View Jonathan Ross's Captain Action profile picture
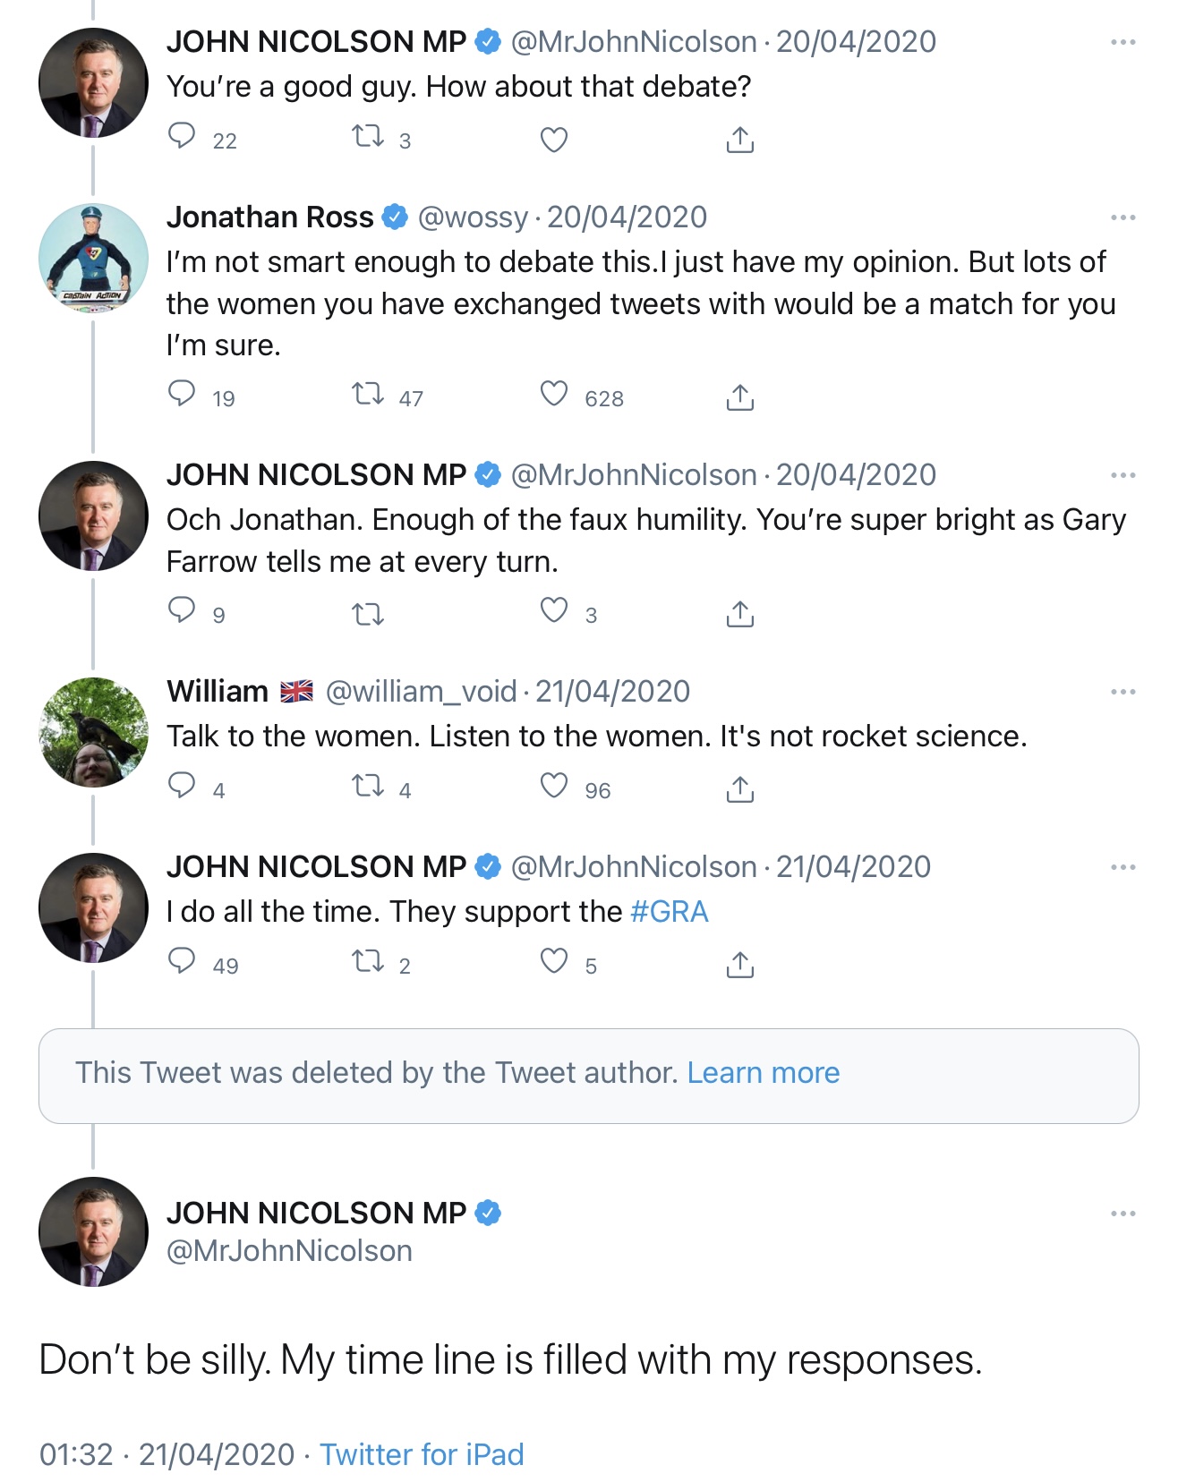1178x1482 pixels. tap(93, 259)
